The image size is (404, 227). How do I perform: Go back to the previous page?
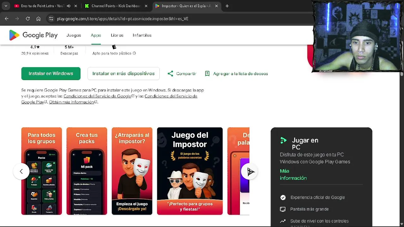point(7,19)
